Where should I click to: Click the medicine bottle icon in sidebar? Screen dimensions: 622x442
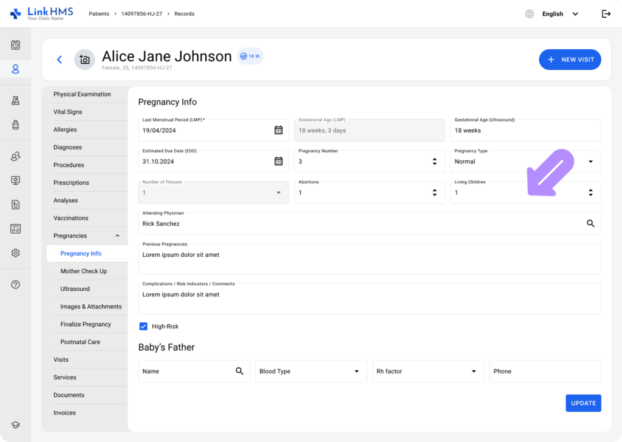click(15, 125)
